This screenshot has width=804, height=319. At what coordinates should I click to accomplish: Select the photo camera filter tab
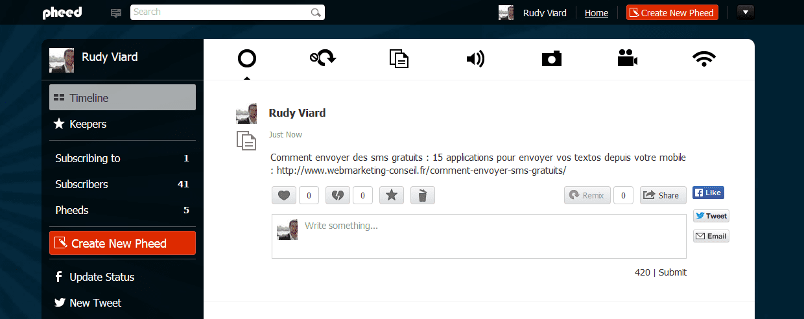[x=552, y=59]
